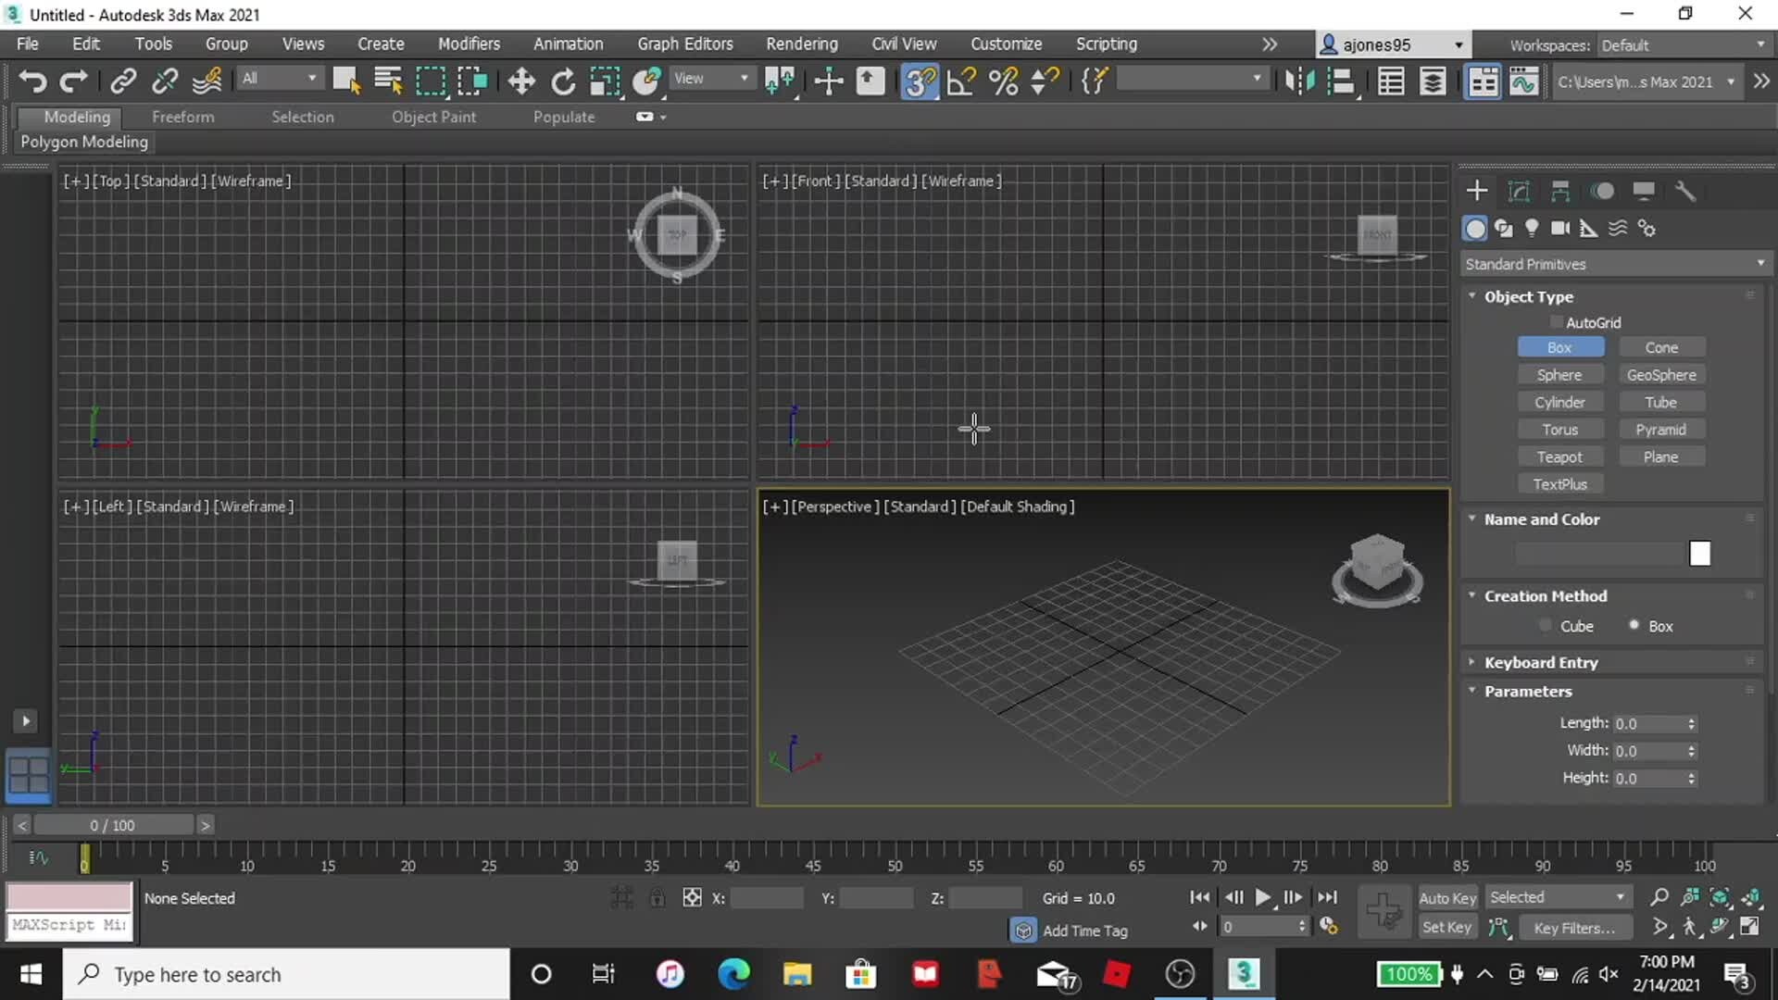The image size is (1778, 1000).
Task: Switch to the Lights category icon
Action: 1531,228
